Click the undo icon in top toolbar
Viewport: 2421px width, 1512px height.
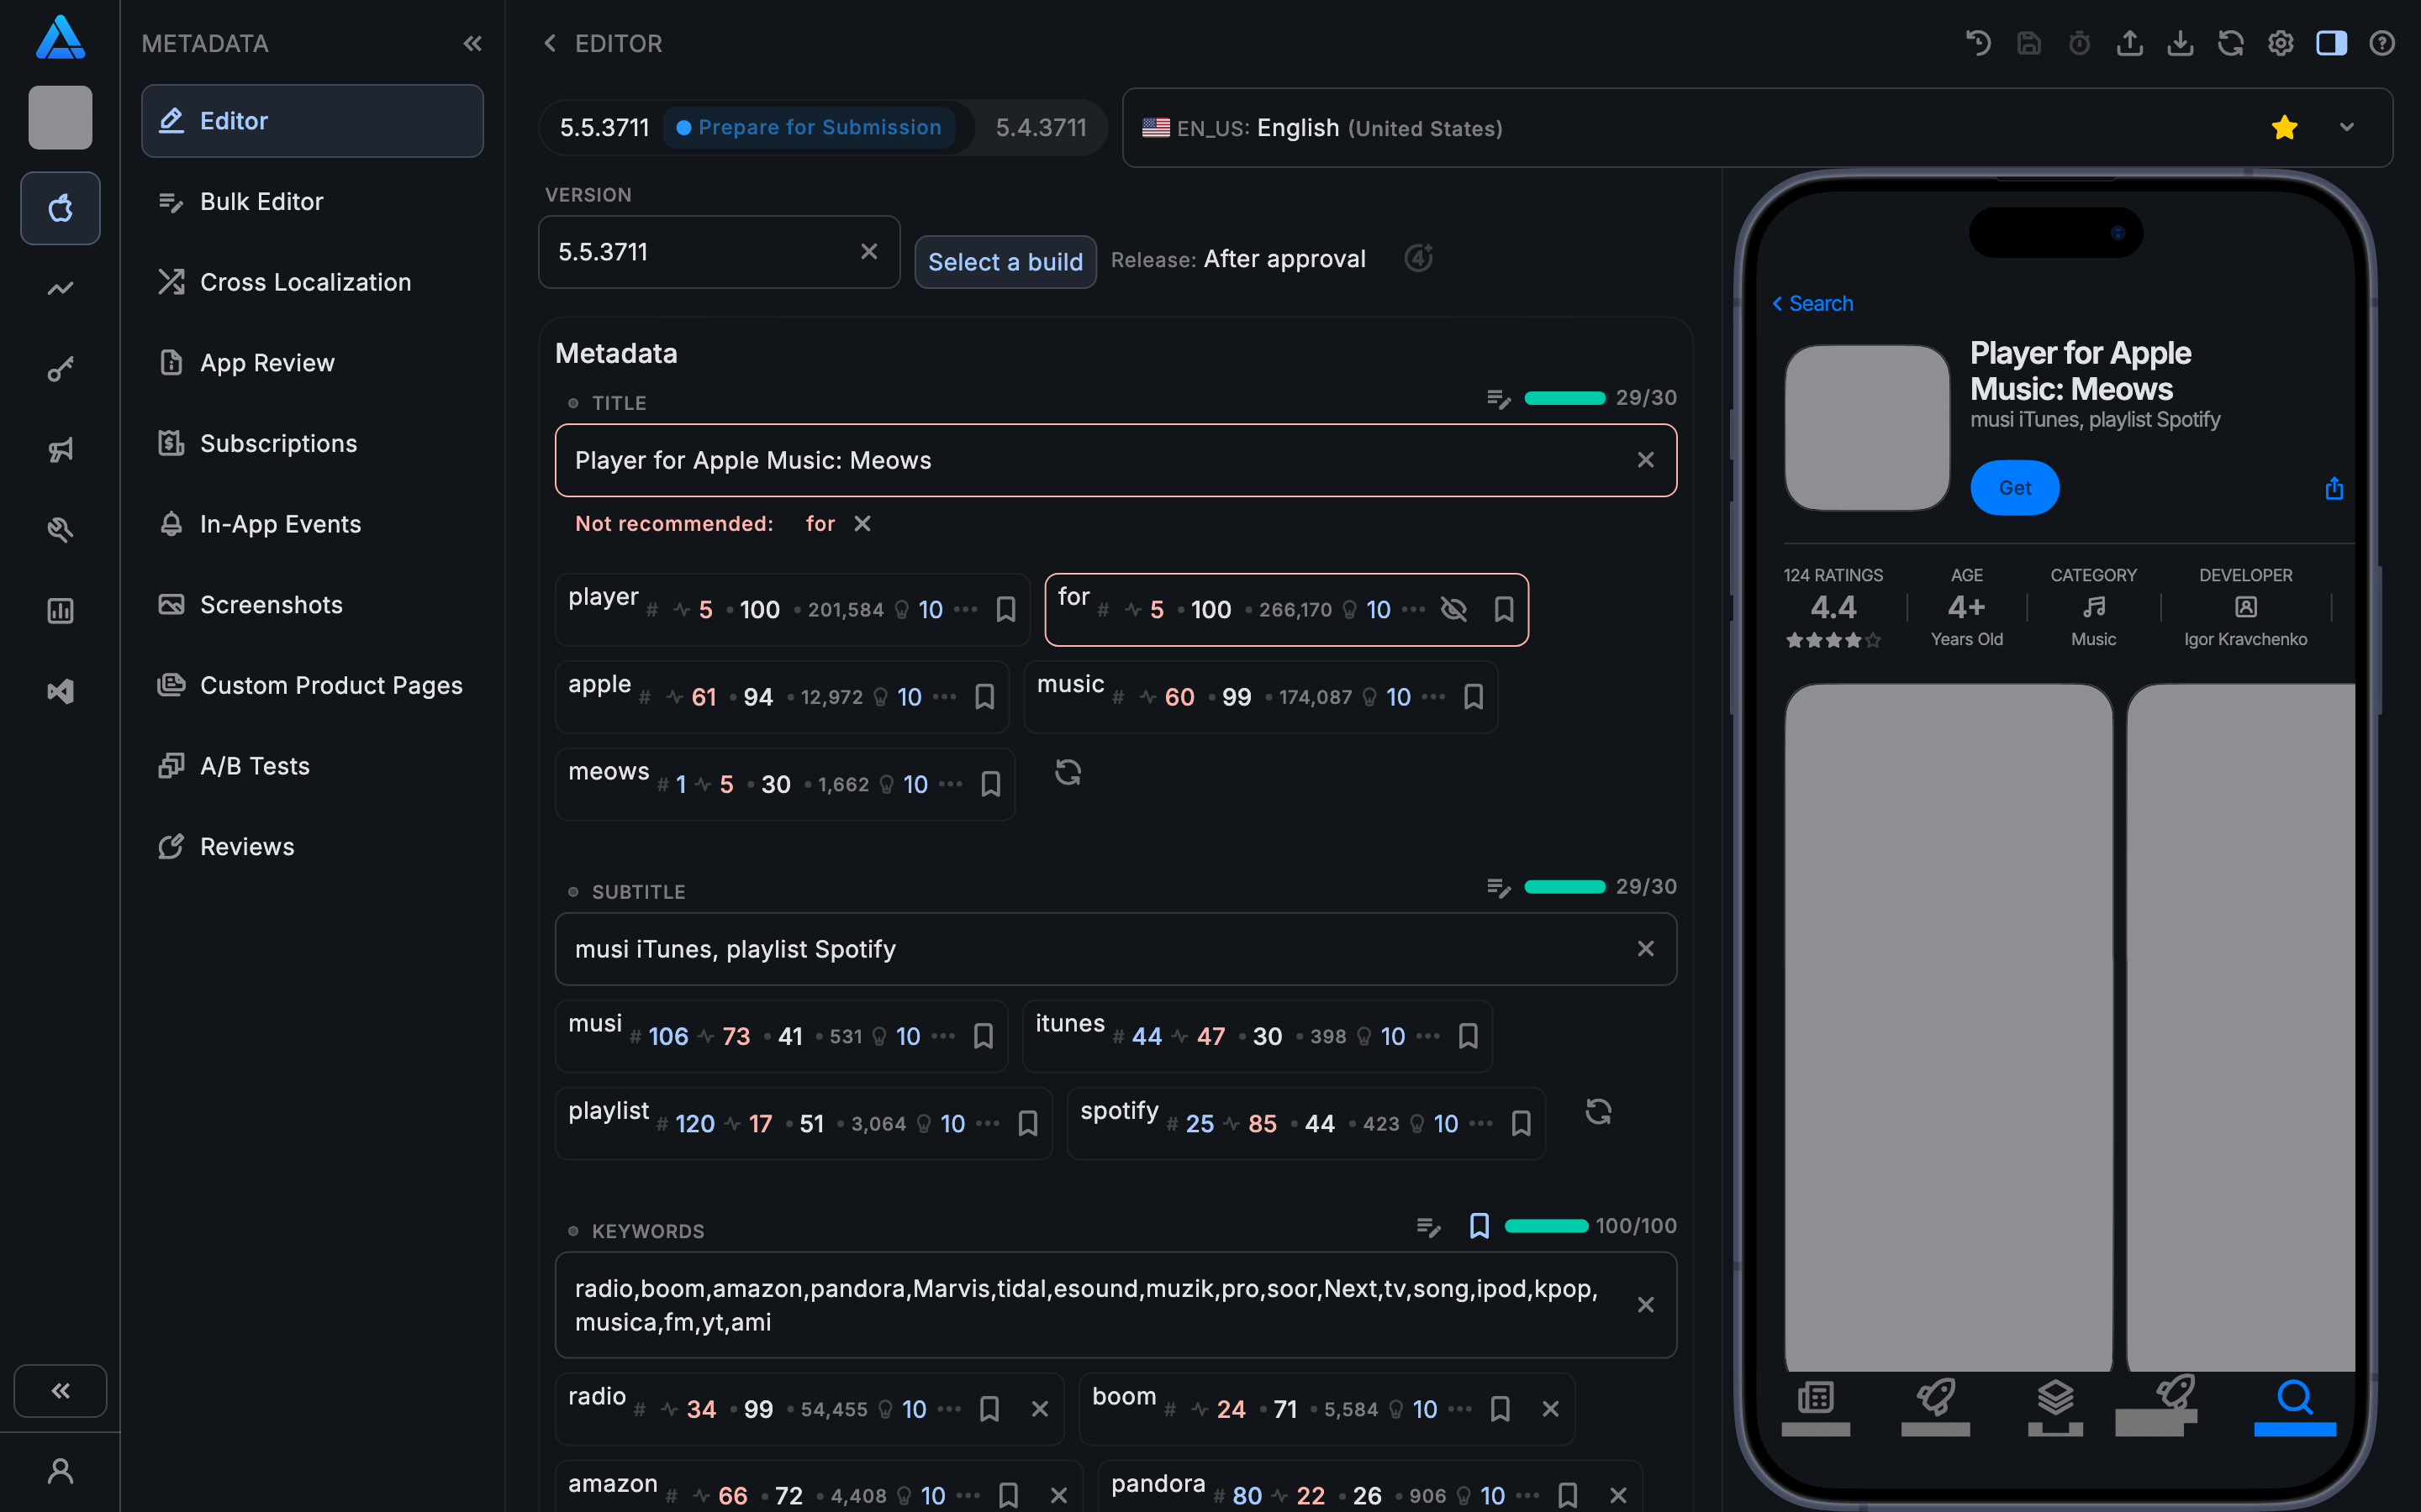click(x=1978, y=43)
